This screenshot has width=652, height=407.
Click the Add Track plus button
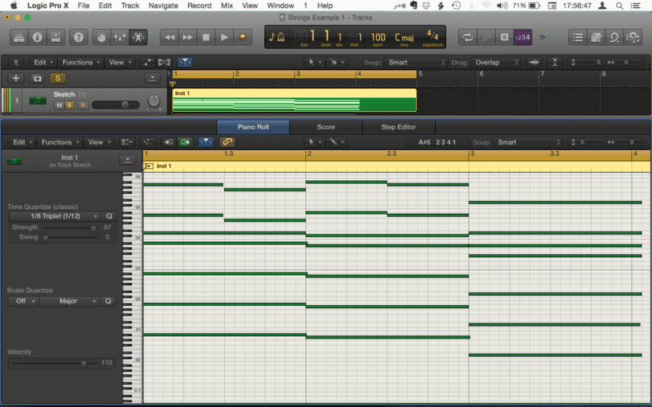[16, 78]
